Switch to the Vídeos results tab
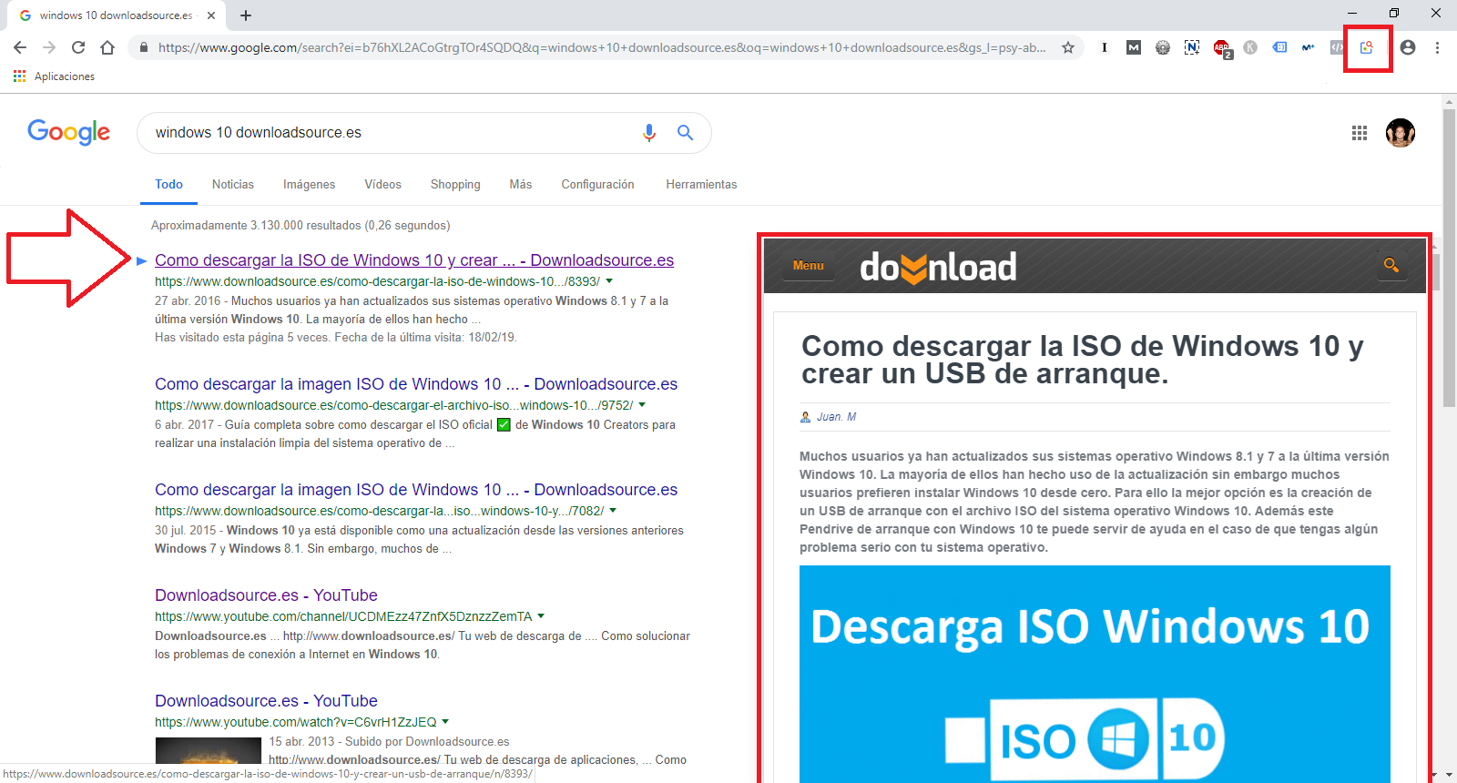The height and width of the screenshot is (783, 1457). pos(382,184)
